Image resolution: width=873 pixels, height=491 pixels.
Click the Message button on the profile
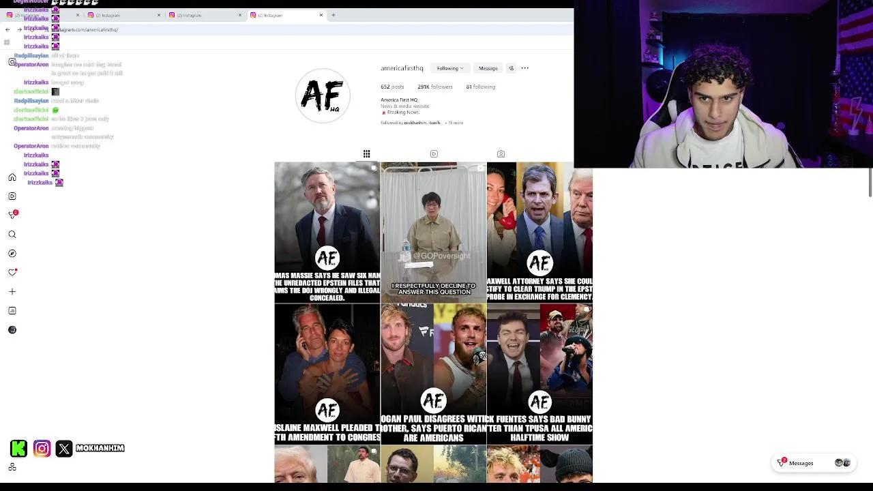tap(488, 68)
